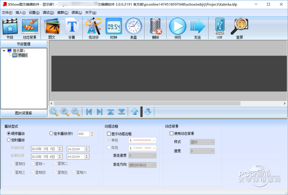Open 单色 border style dropdown
Image resolution: width=288 pixels, height=195 pixels.
point(142,140)
